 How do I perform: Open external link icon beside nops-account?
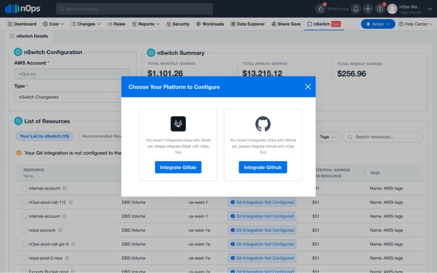[x=60, y=230]
